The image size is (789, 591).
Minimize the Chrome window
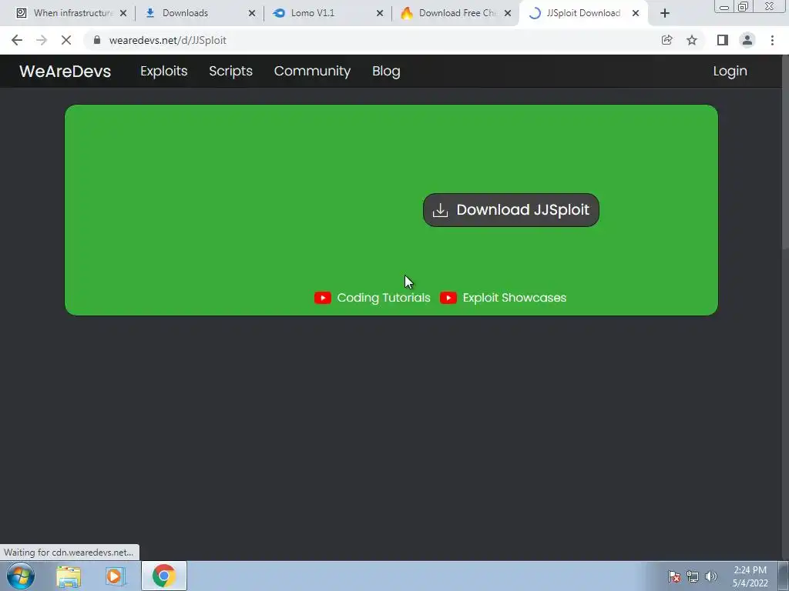724,7
